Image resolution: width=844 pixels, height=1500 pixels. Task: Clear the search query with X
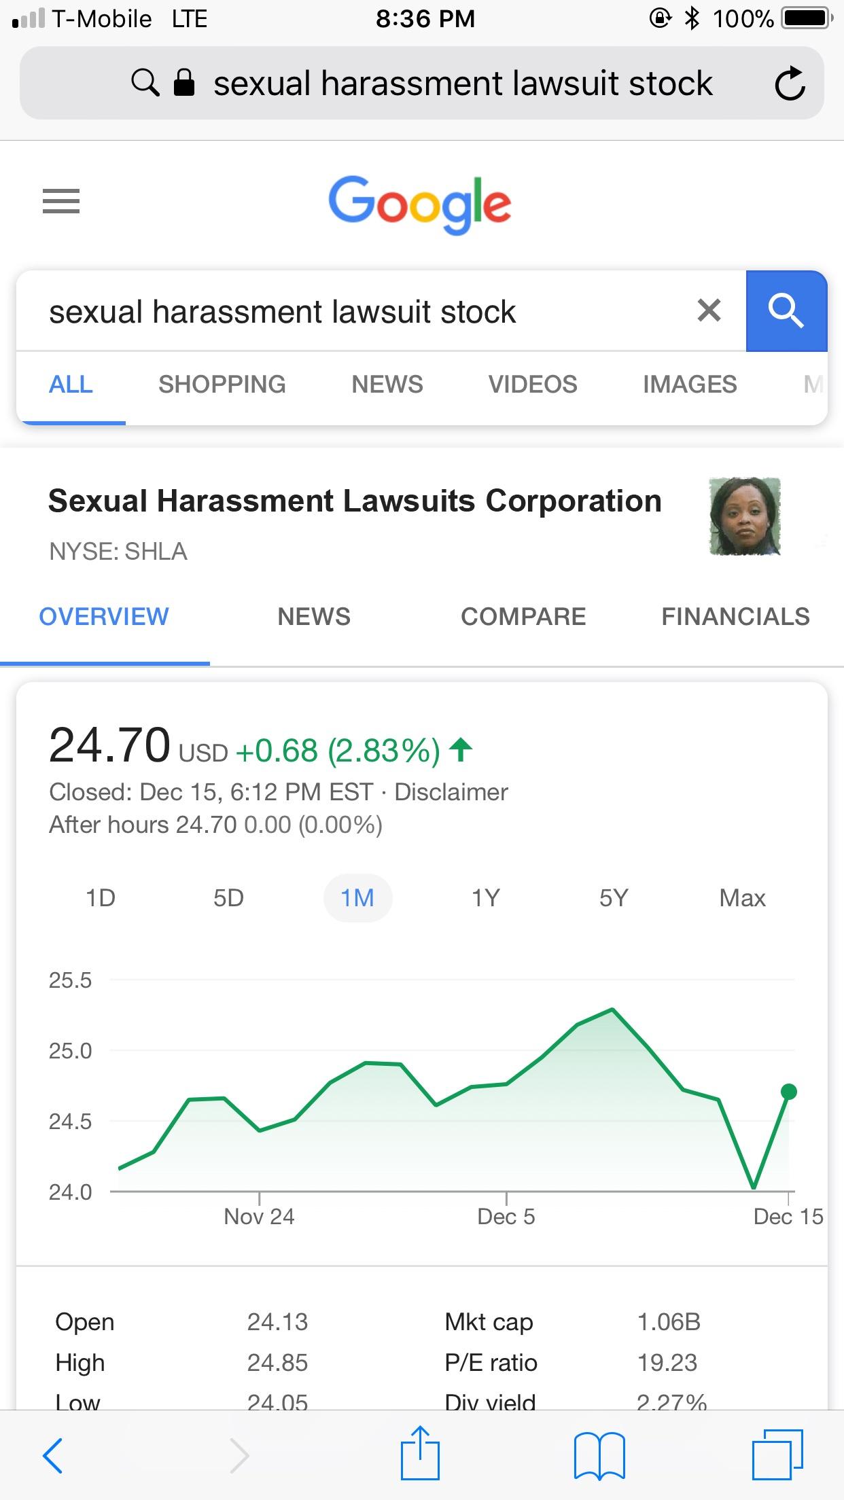click(709, 311)
